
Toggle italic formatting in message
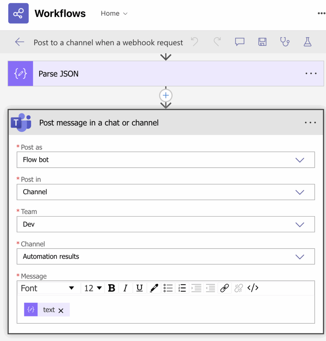pyautogui.click(x=125, y=288)
